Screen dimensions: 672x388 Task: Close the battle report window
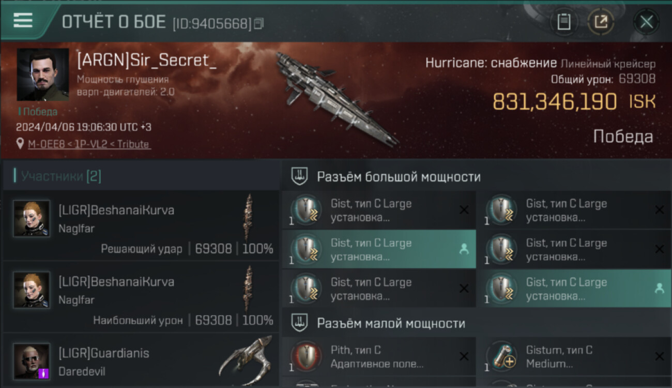(646, 22)
